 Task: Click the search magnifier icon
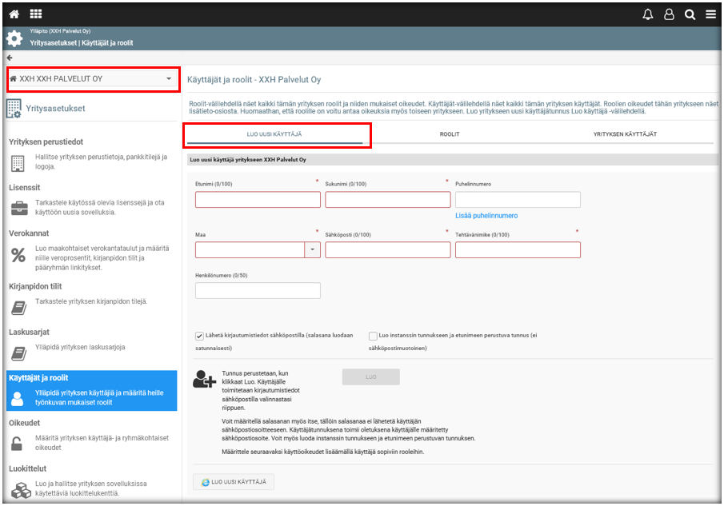(690, 14)
